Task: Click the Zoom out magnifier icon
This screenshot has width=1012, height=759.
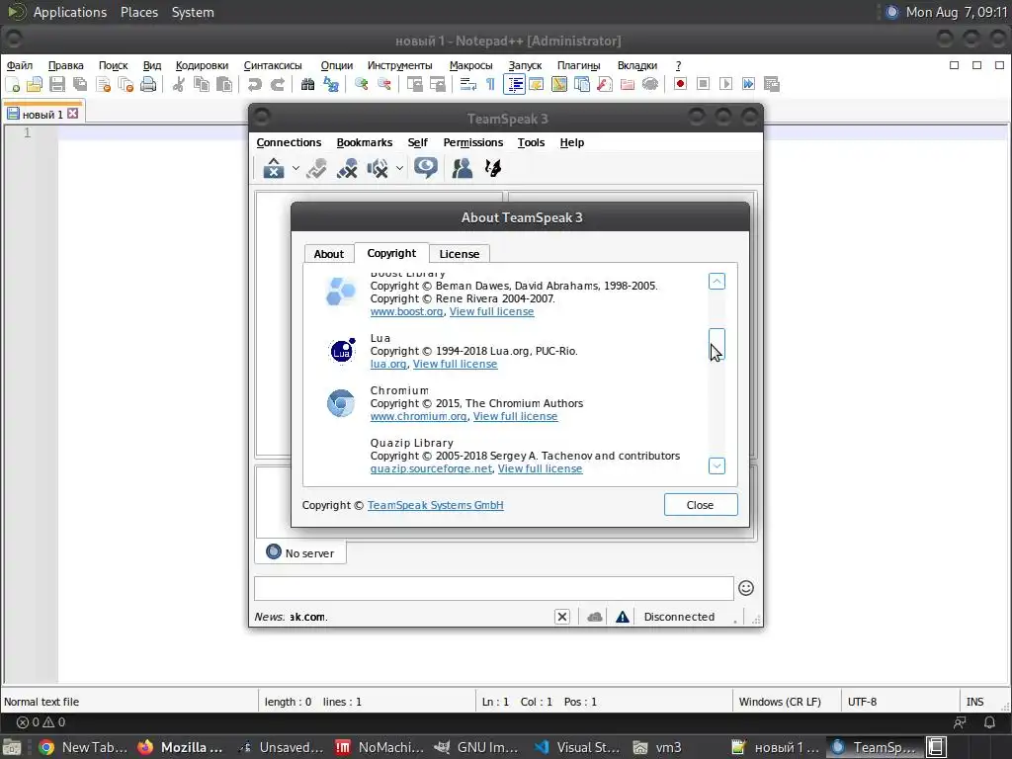Action: pyautogui.click(x=384, y=84)
